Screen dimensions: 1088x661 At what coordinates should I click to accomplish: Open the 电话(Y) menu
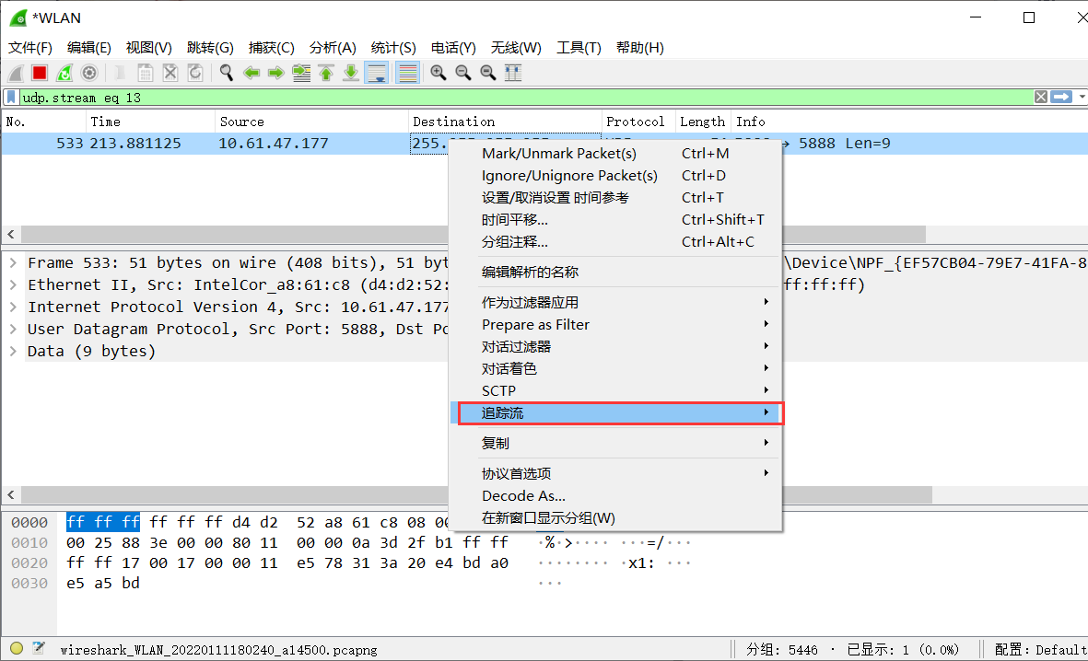tap(453, 48)
